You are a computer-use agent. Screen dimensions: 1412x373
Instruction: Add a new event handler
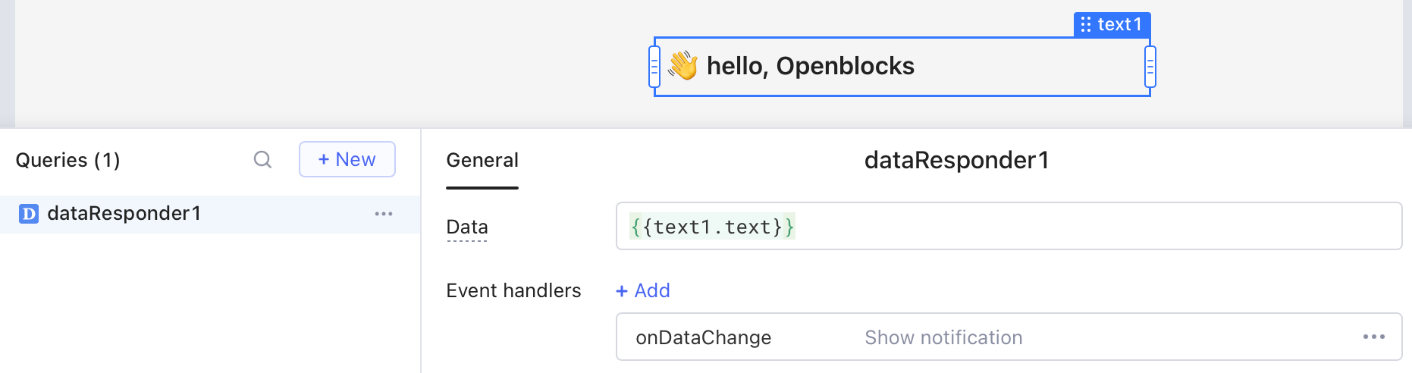pos(643,290)
